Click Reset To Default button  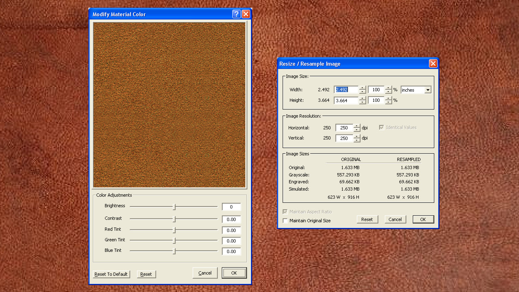pyautogui.click(x=111, y=274)
